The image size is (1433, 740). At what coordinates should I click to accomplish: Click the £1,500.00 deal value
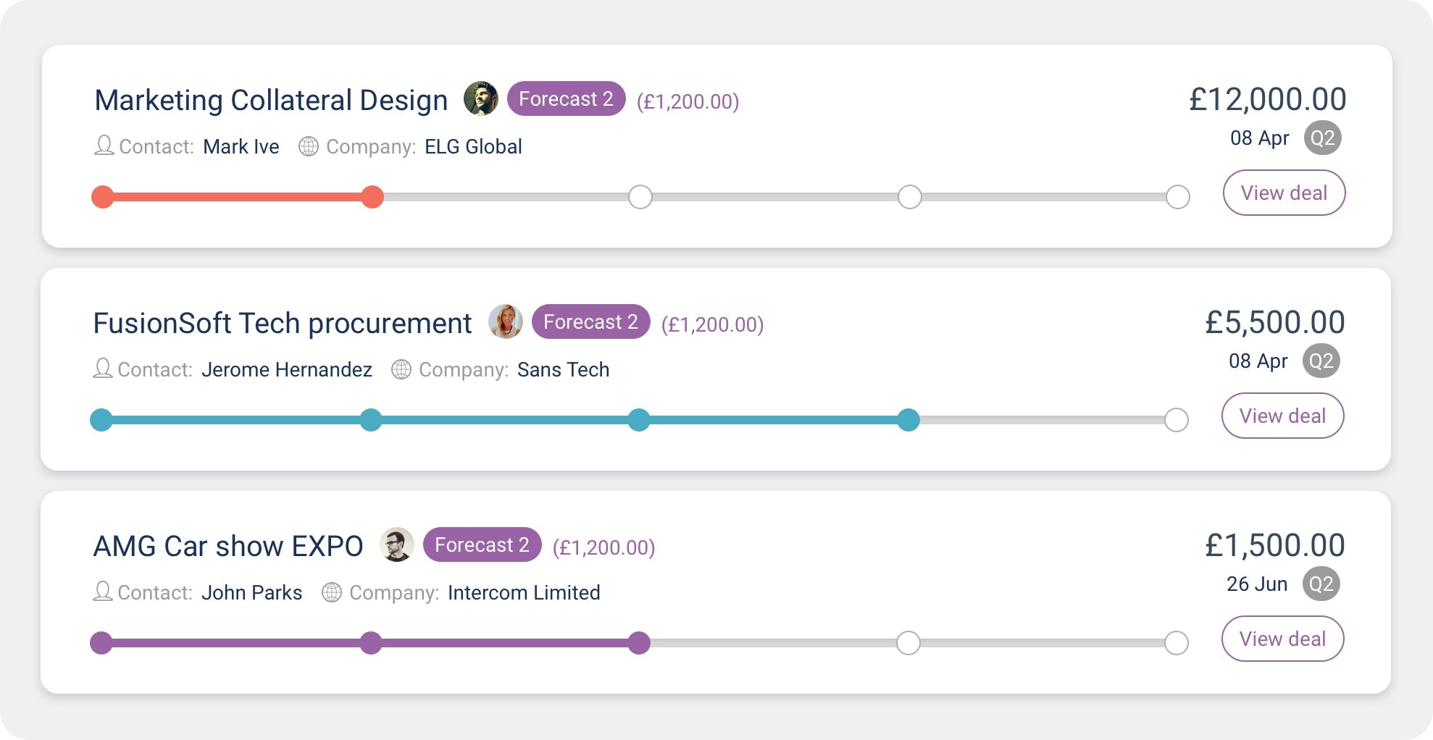(x=1275, y=545)
